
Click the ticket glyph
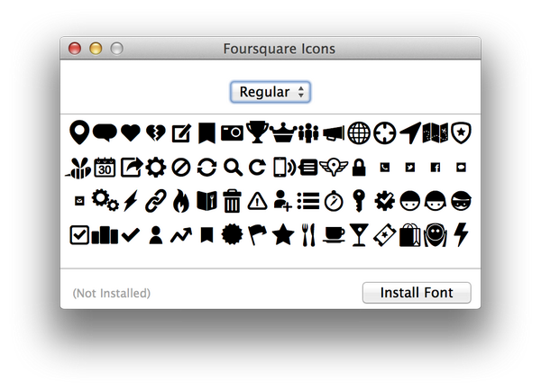(x=384, y=235)
